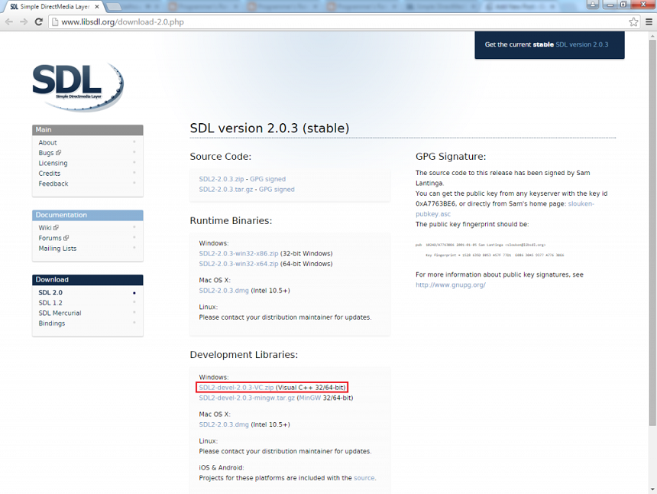Click the 'Get the current stable SDL' banner
The width and height of the screenshot is (657, 494).
point(549,45)
